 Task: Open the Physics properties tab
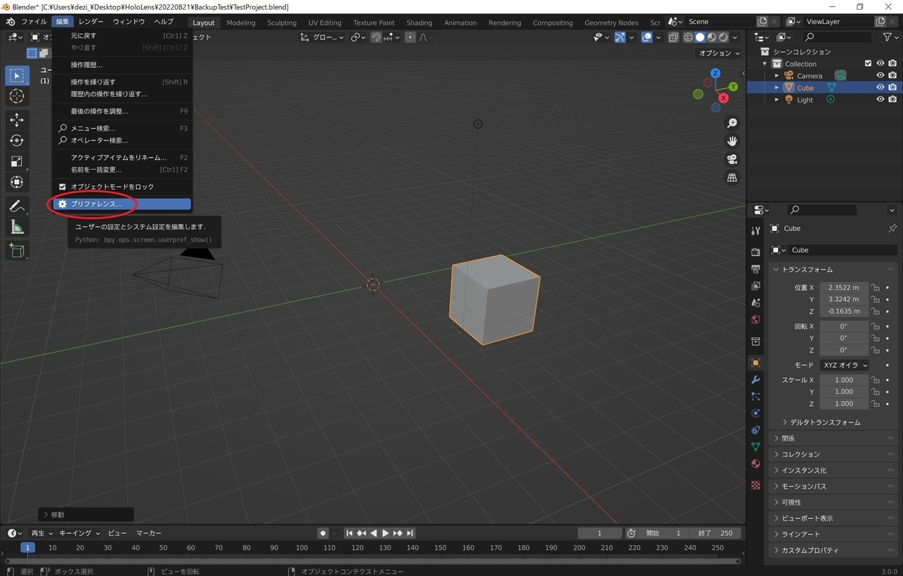[756, 414]
